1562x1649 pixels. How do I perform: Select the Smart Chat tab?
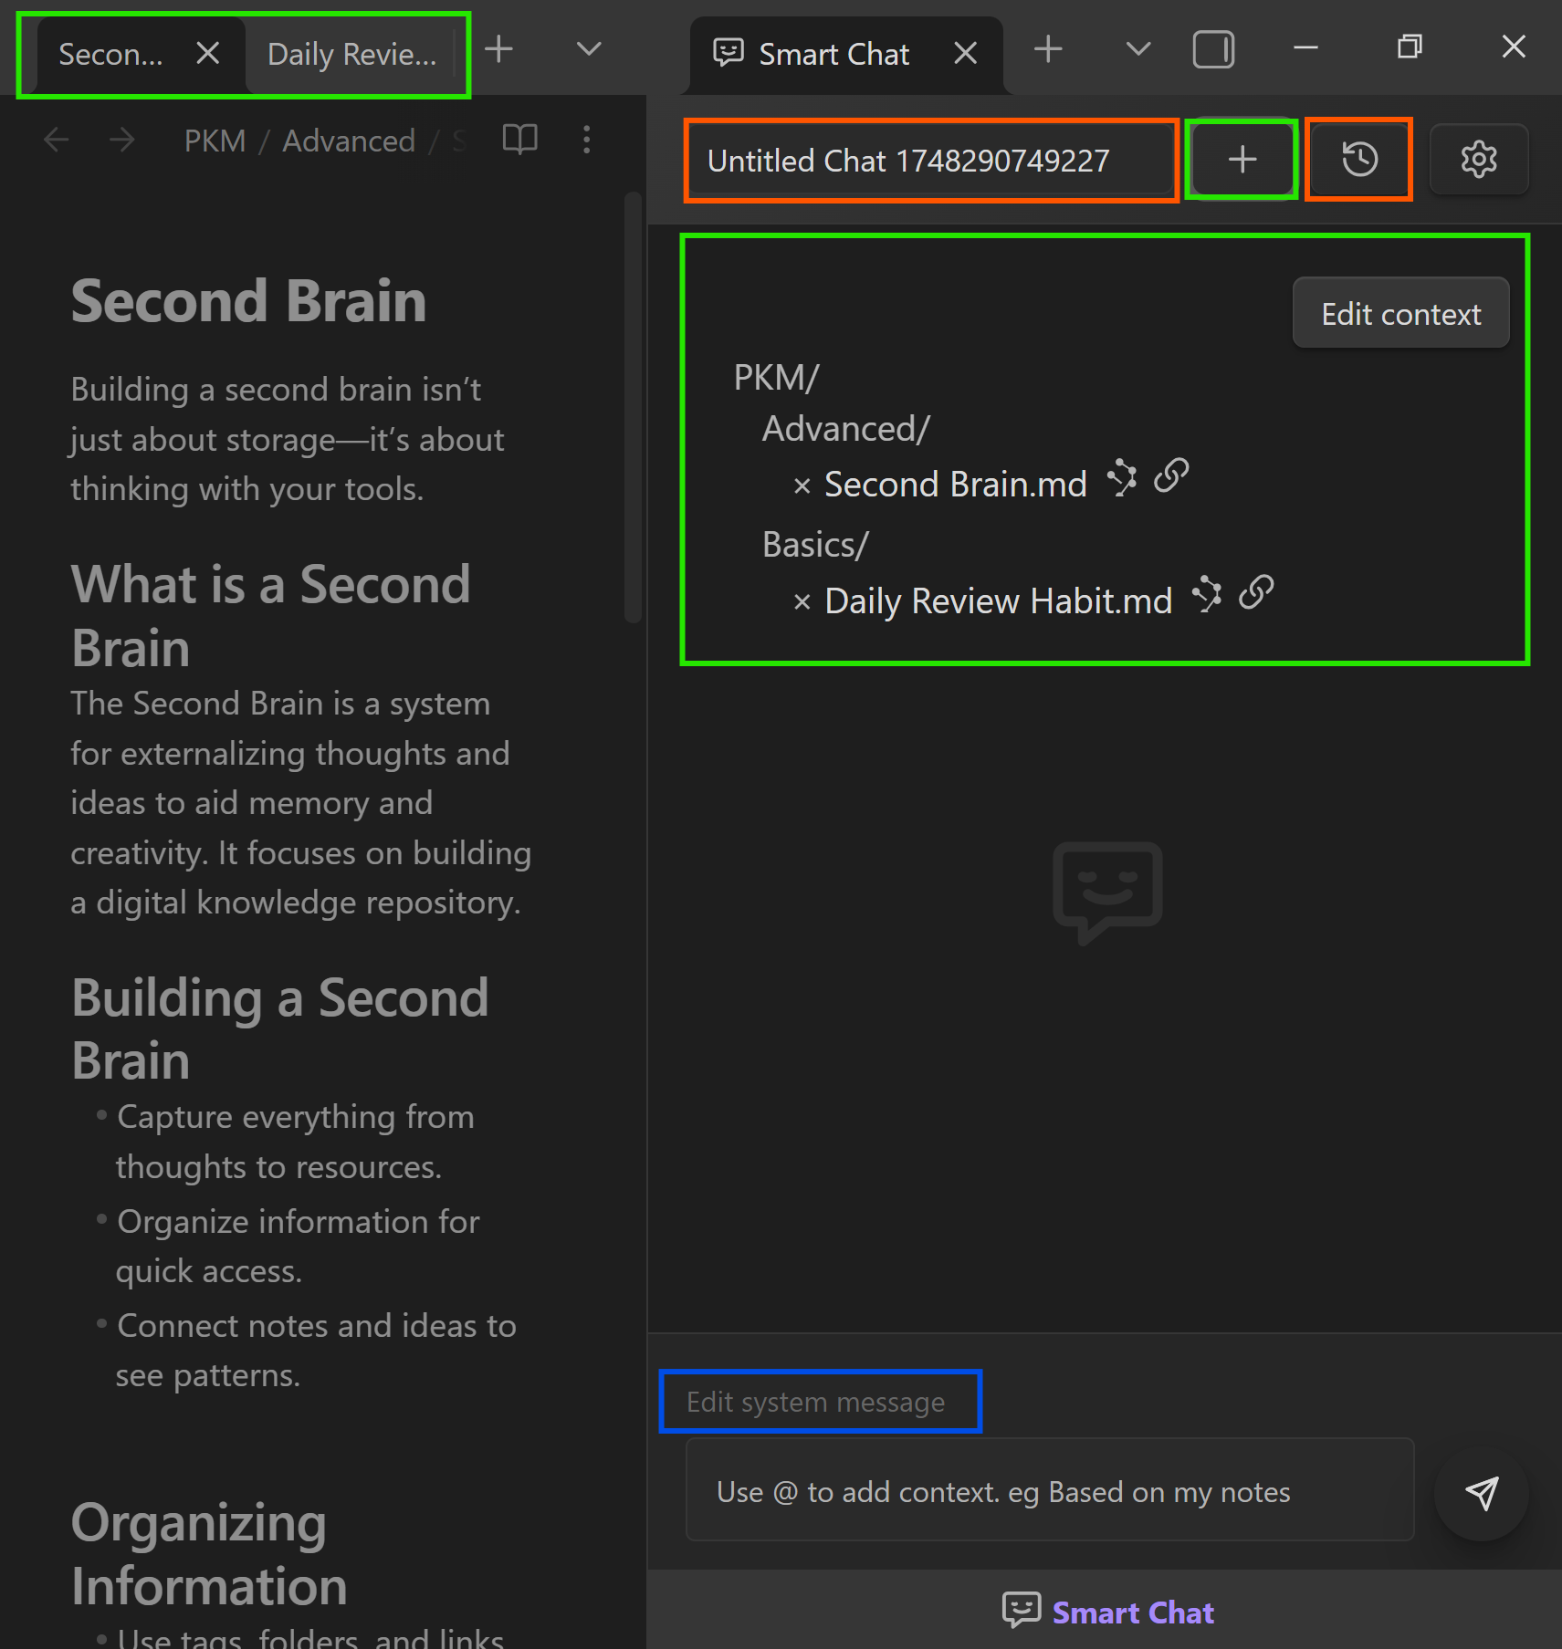coord(833,55)
